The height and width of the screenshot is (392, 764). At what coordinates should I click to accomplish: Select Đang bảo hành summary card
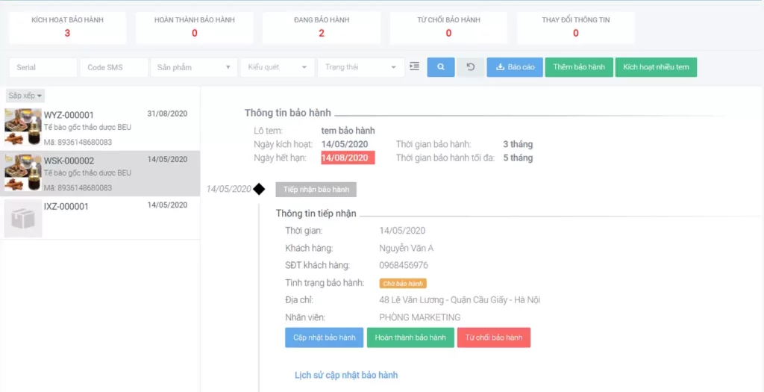tap(322, 27)
